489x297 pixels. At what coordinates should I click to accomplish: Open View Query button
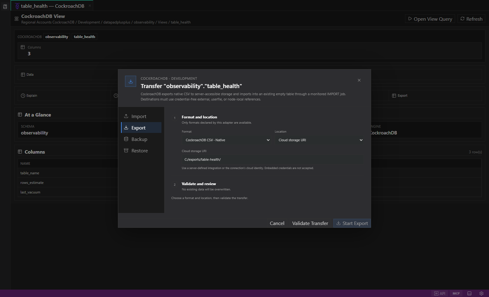coord(430,19)
